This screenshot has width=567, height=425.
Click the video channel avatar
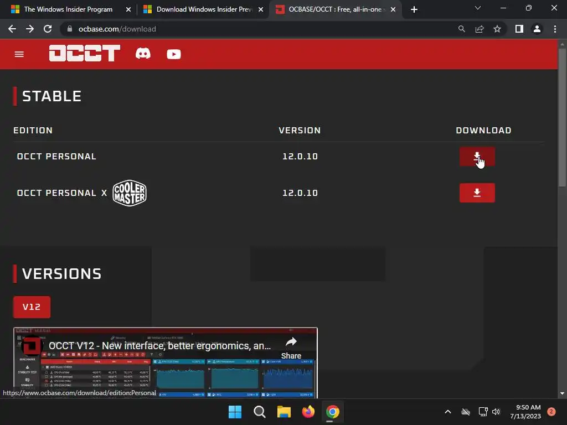[32, 346]
